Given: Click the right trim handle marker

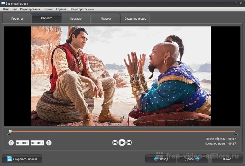Looking at the screenshot, I should coord(236,134).
